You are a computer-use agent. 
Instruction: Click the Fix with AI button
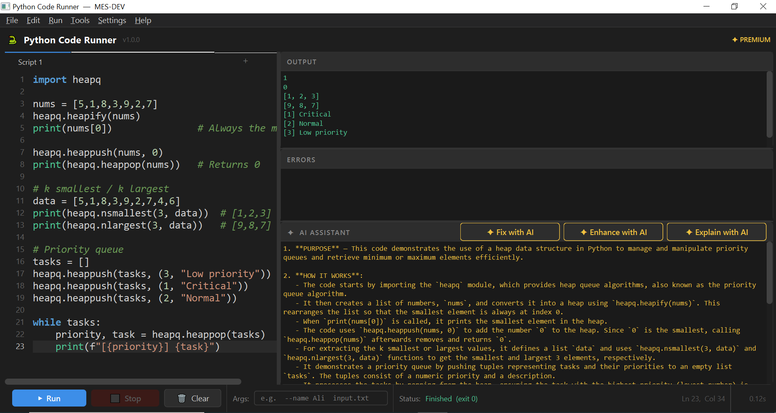tap(510, 232)
